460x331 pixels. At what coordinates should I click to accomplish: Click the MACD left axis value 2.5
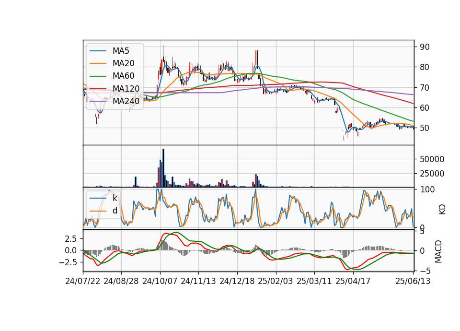[x=71, y=239]
